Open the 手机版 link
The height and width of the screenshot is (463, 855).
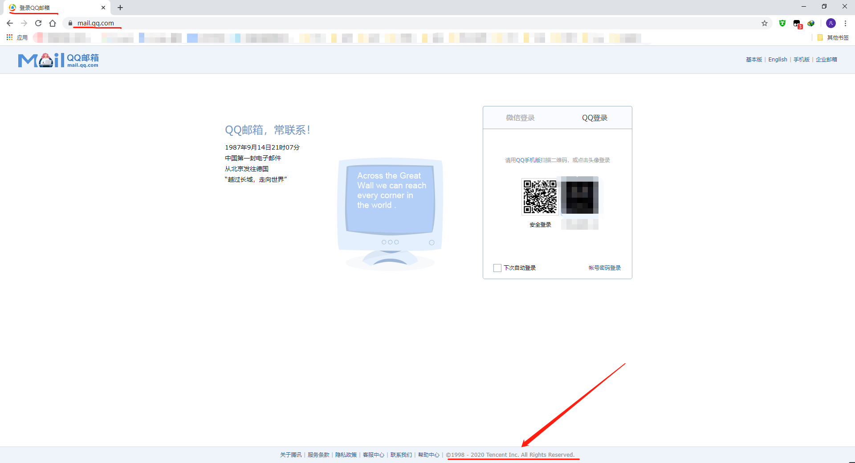click(x=802, y=60)
